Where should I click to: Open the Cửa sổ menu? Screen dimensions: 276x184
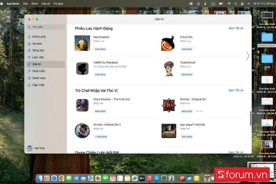coord(46,4)
